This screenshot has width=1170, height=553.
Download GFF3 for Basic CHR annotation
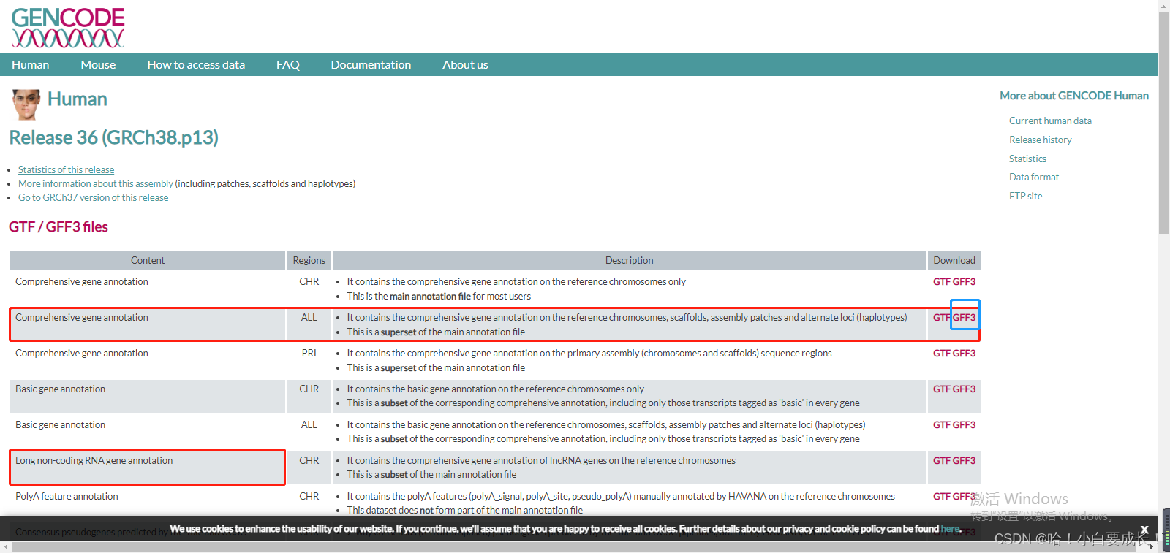click(964, 389)
